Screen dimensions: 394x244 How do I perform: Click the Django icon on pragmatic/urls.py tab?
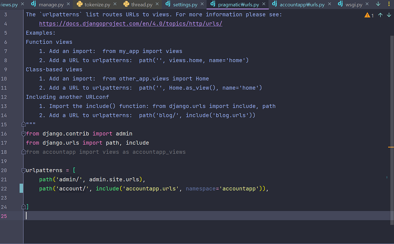pyautogui.click(x=214, y=4)
